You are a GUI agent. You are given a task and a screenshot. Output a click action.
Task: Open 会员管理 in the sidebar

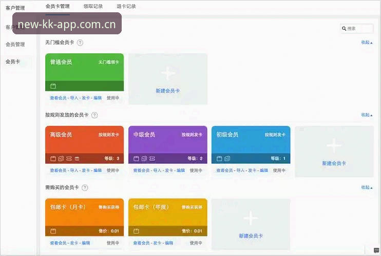click(x=15, y=45)
